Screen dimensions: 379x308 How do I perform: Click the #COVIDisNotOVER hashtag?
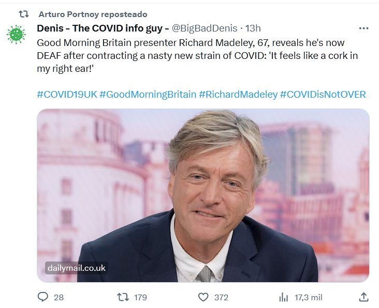tap(323, 95)
